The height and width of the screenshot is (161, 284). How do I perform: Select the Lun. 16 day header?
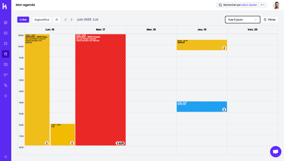(x=50, y=30)
